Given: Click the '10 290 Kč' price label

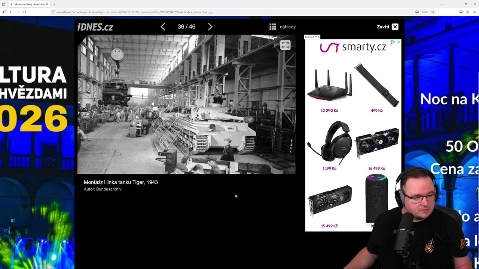Looking at the screenshot, I should [x=329, y=111].
